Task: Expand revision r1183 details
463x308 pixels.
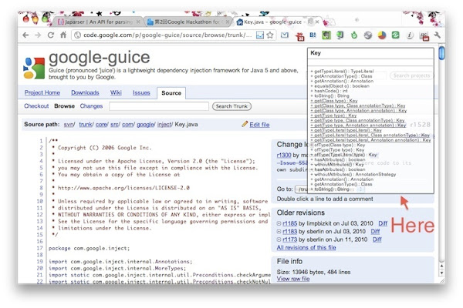Action: click(279, 231)
